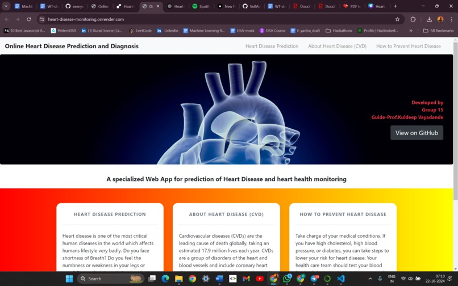Open the Chrome downloads icon
Screen dimensions: 458x286
pyautogui.click(x=429, y=19)
